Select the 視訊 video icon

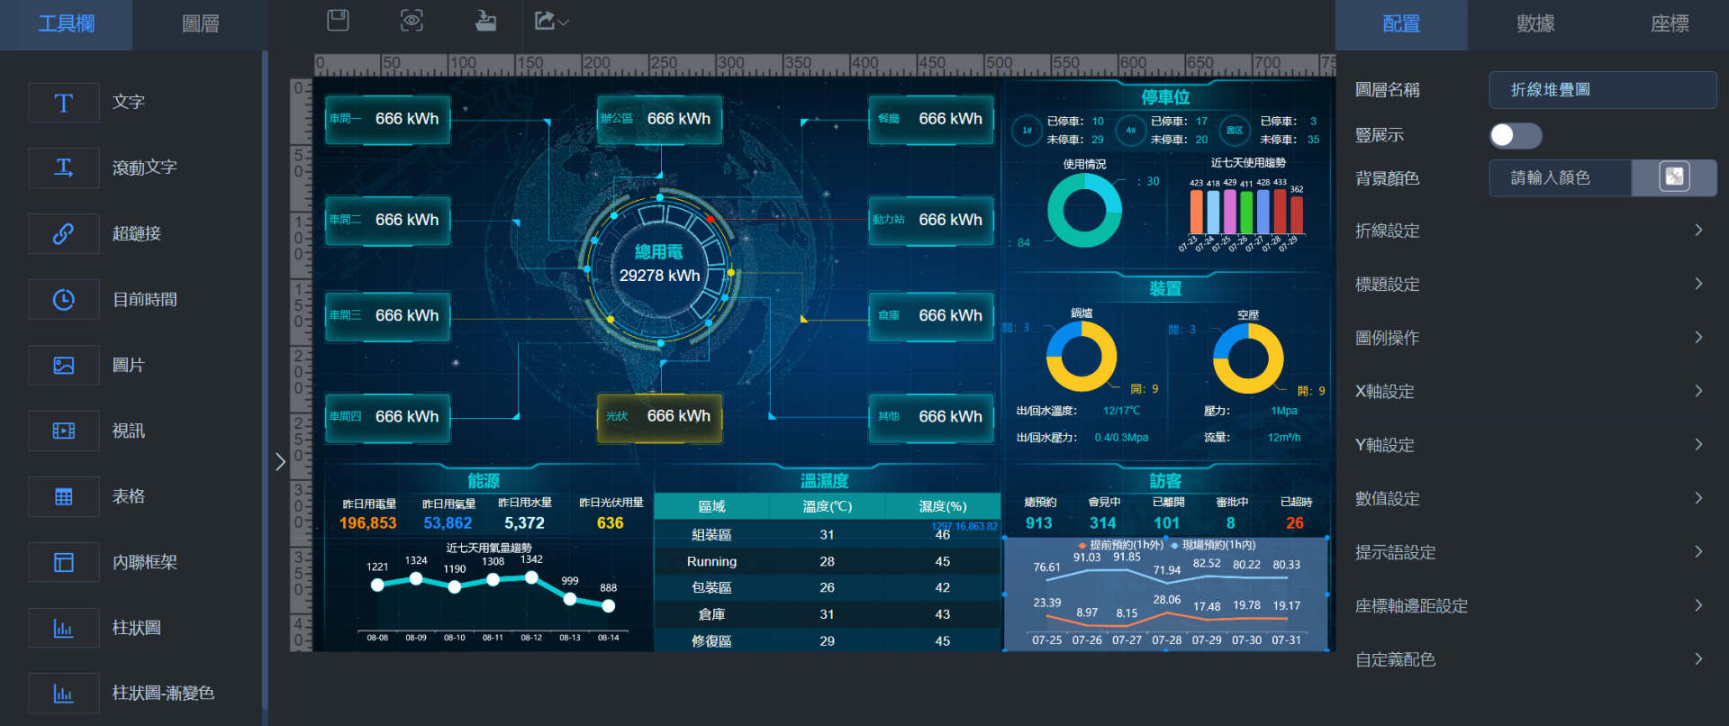click(x=64, y=431)
